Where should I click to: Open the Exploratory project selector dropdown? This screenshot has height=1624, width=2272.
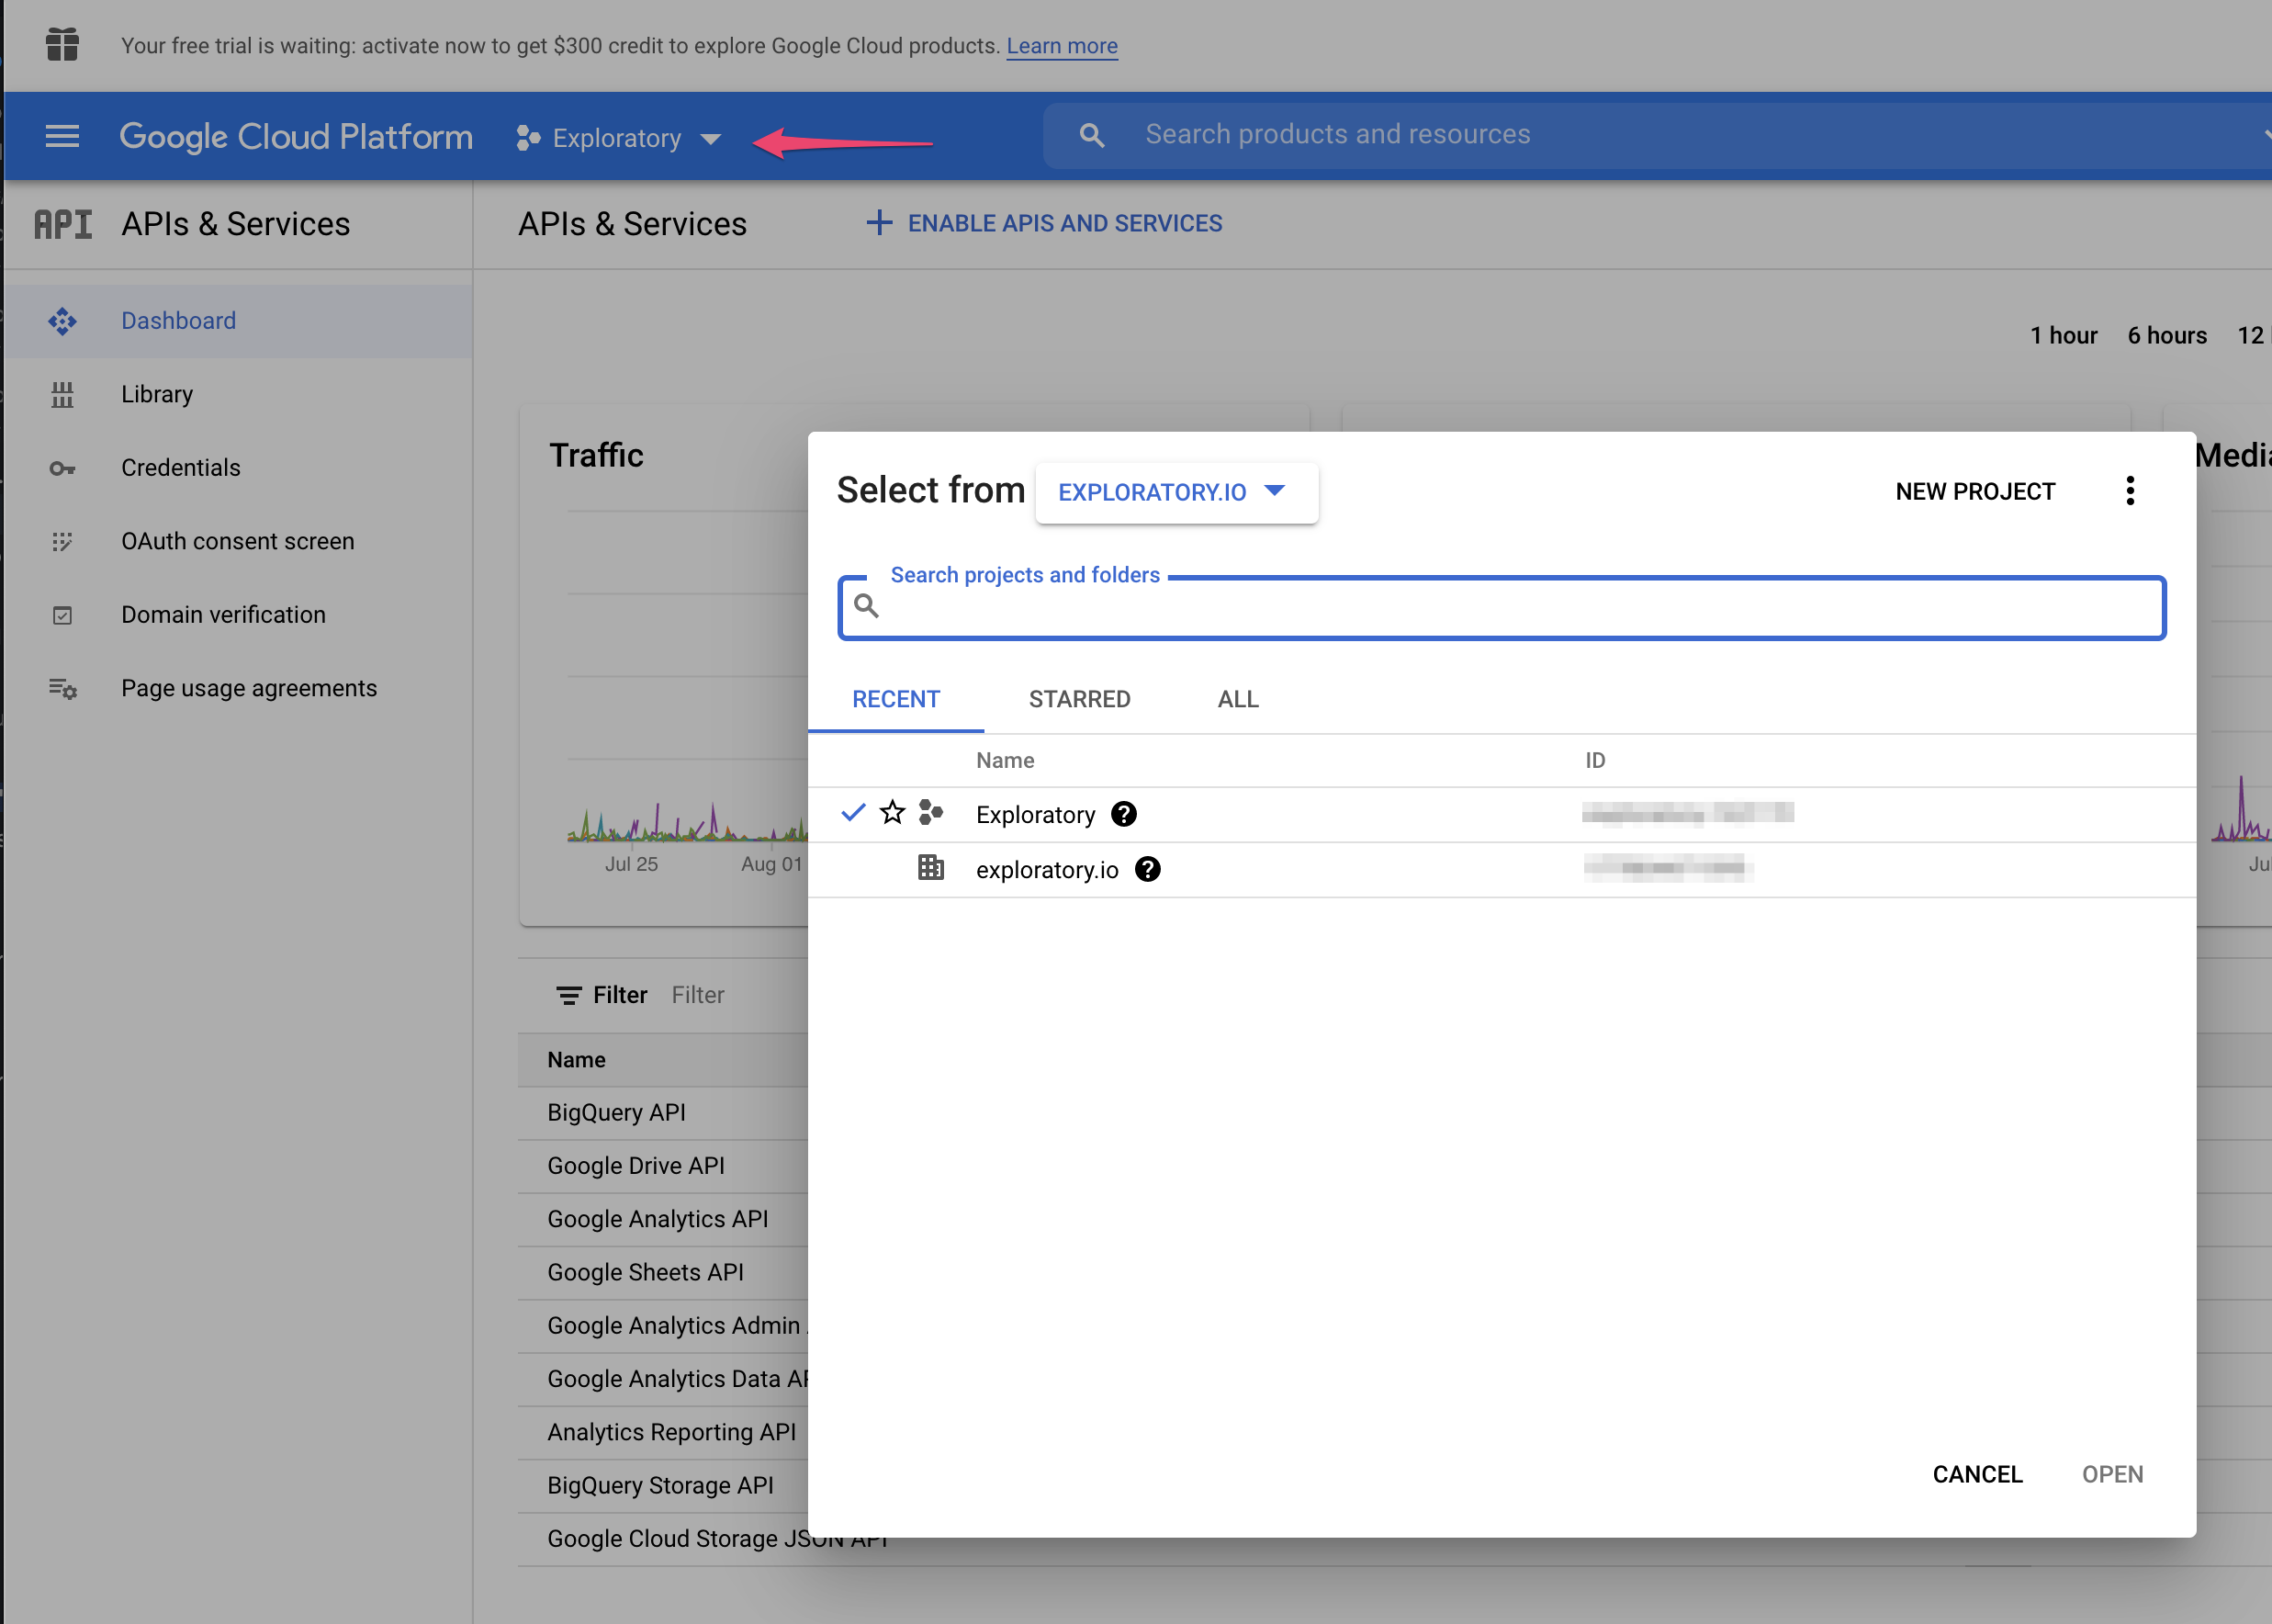click(620, 138)
